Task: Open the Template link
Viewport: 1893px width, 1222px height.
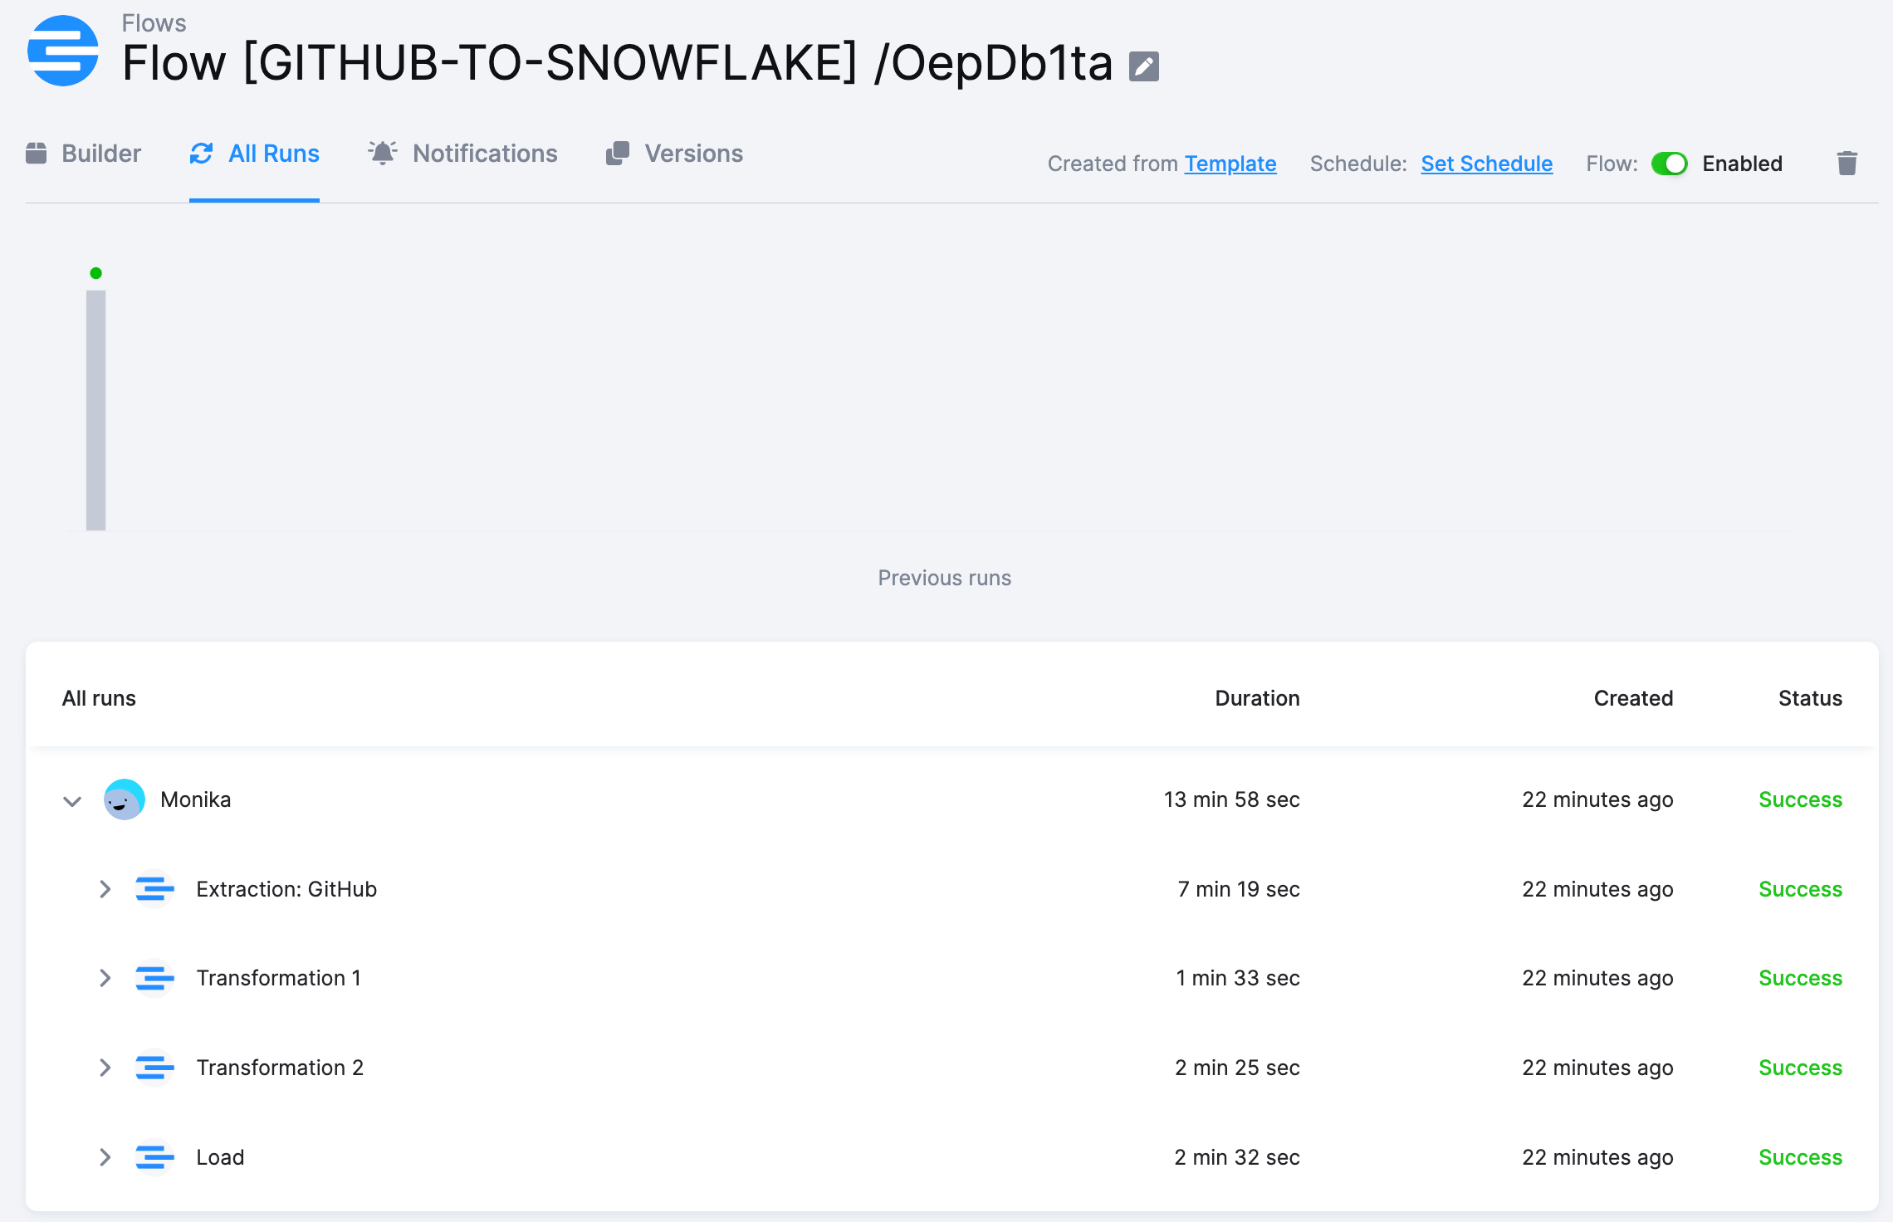Action: (x=1230, y=164)
